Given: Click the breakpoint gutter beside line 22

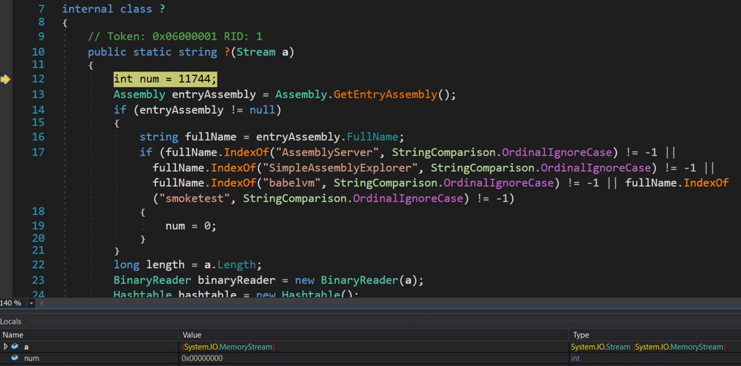Looking at the screenshot, I should click(x=6, y=264).
